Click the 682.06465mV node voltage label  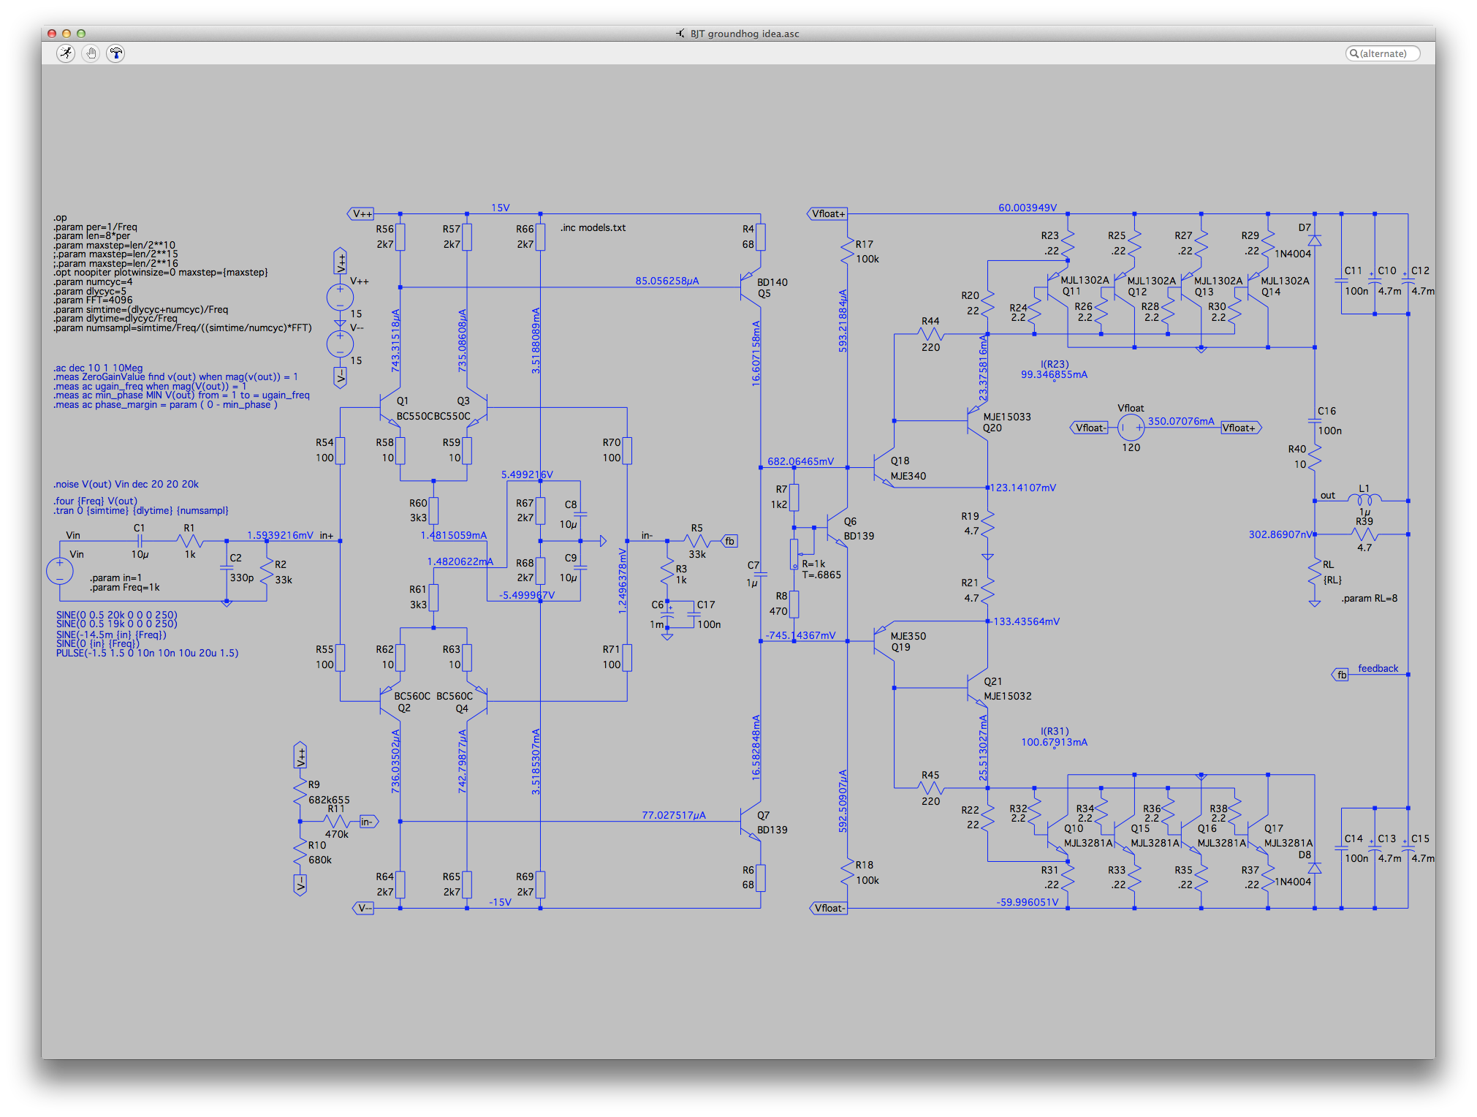pos(800,461)
